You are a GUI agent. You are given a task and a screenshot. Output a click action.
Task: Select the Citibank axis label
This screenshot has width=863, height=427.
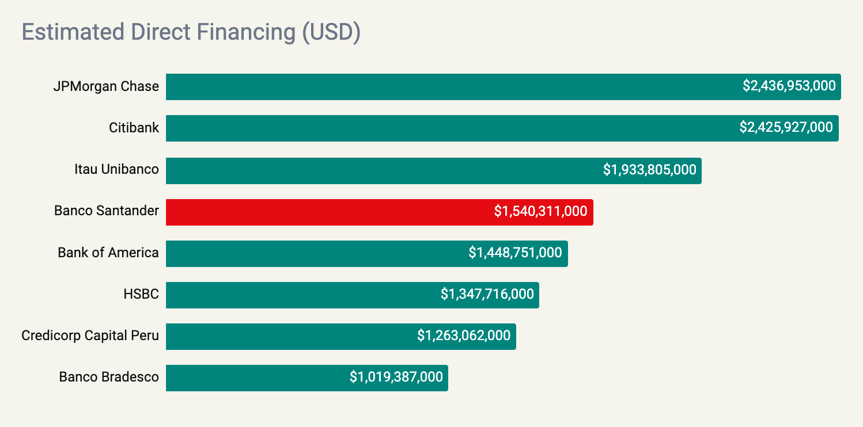click(x=134, y=128)
